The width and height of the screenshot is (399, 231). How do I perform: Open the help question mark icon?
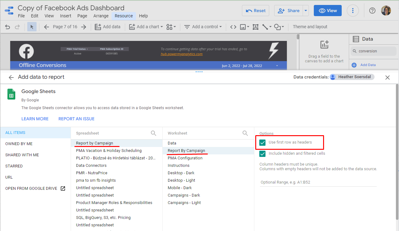372,11
